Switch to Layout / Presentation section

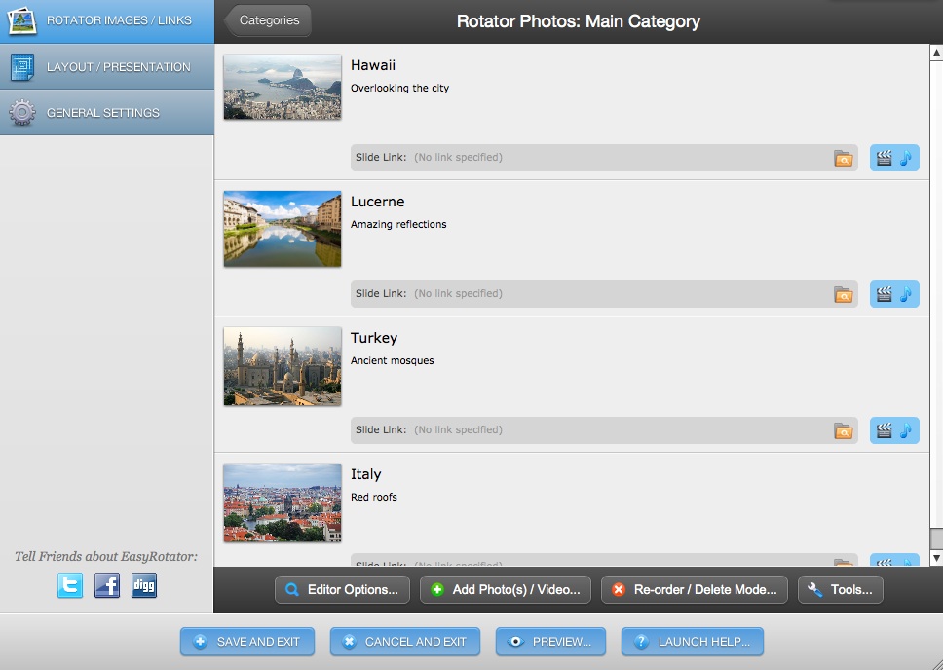tap(107, 67)
